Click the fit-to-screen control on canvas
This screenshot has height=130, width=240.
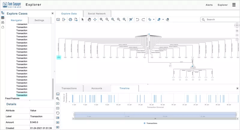click(x=237, y=40)
